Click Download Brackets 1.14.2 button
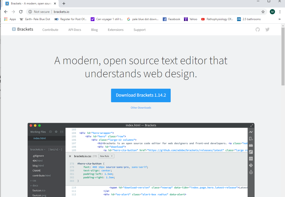285x197 pixels. pos(141,95)
